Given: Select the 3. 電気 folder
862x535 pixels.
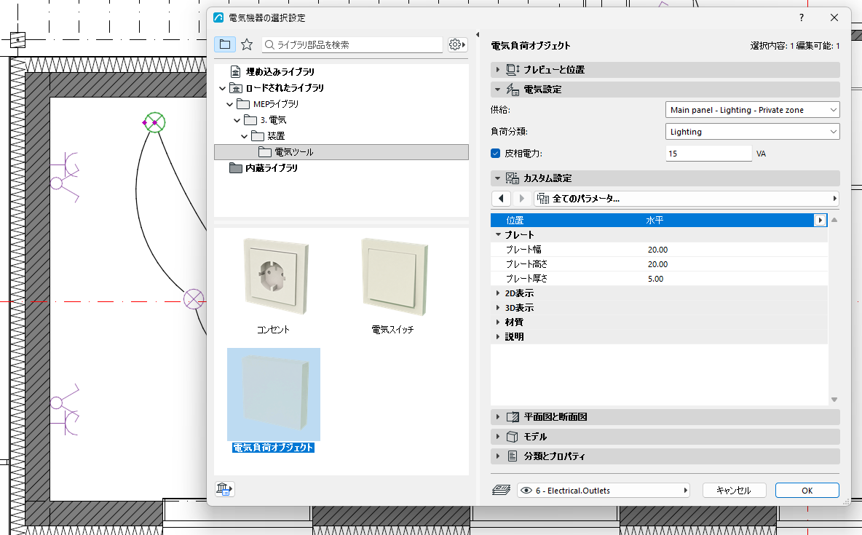Looking at the screenshot, I should pyautogui.click(x=273, y=120).
